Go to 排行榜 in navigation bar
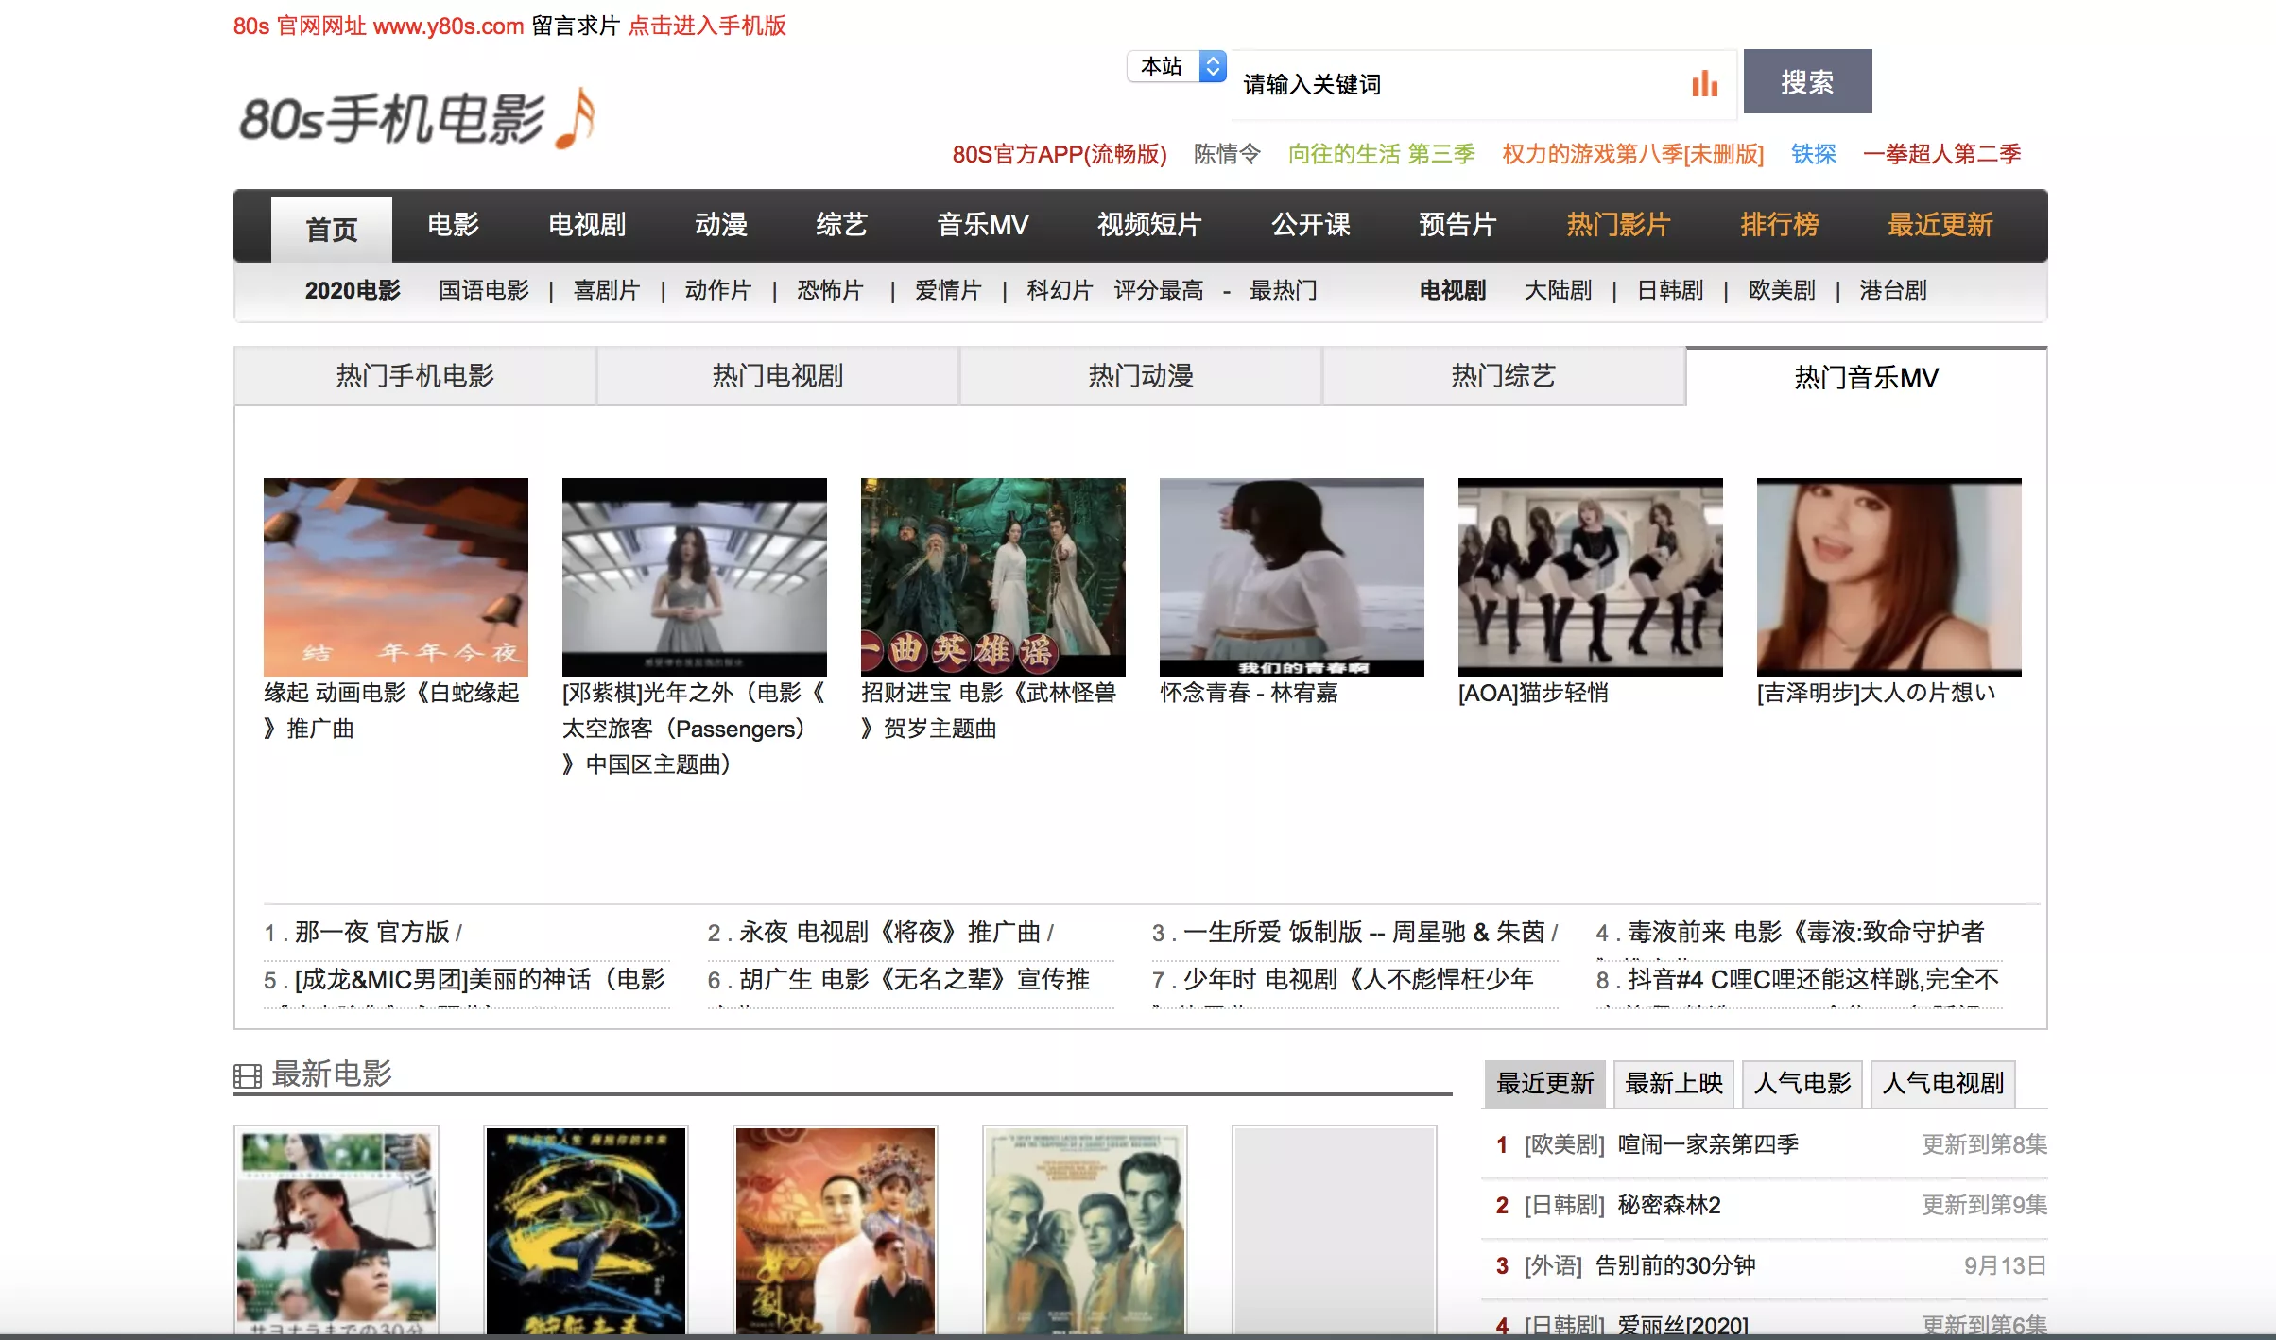 [1779, 225]
